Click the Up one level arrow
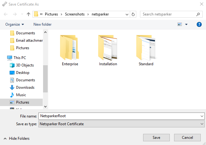 (x=28, y=14)
